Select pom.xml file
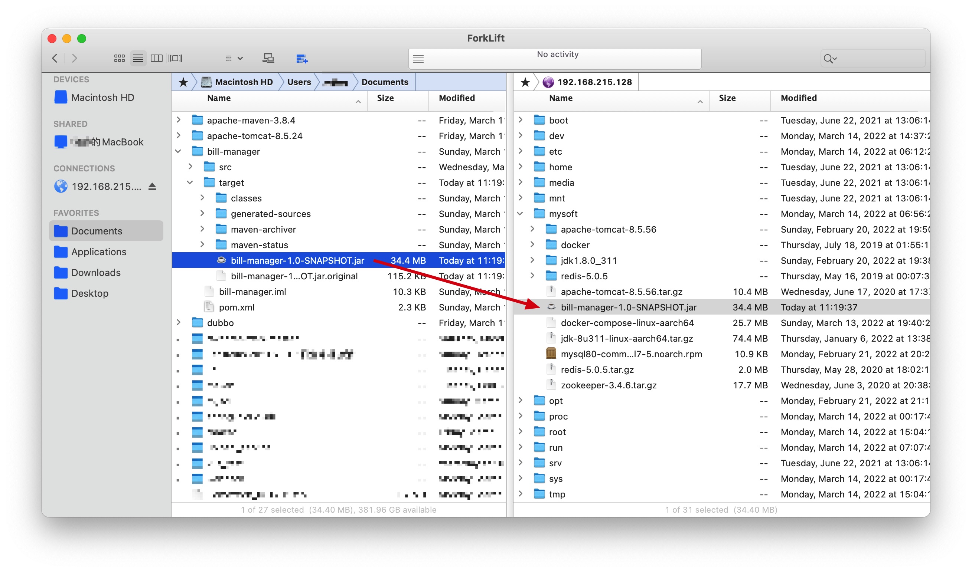This screenshot has width=972, height=572. tap(339, 307)
